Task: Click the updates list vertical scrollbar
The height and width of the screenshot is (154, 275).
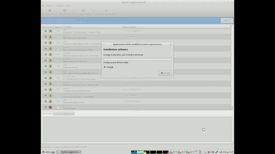Action: pyautogui.click(x=232, y=68)
